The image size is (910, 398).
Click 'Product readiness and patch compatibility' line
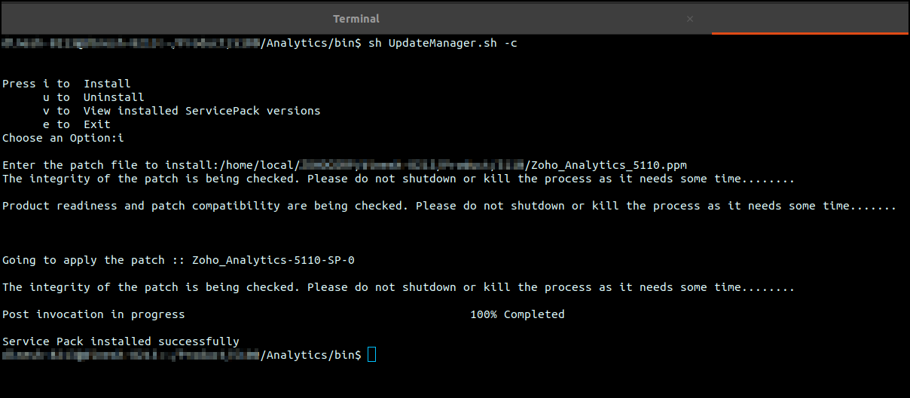click(449, 206)
